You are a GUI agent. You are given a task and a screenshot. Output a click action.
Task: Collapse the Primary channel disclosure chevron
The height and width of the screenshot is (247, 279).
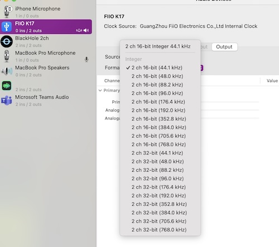[x=100, y=90]
